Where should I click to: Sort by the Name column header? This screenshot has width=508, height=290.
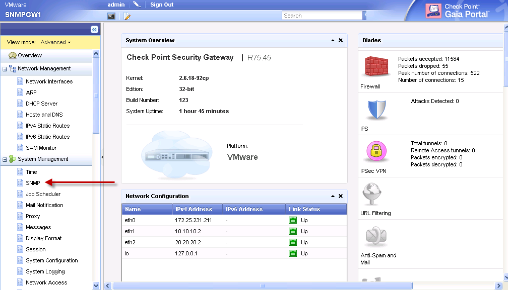tap(147, 209)
